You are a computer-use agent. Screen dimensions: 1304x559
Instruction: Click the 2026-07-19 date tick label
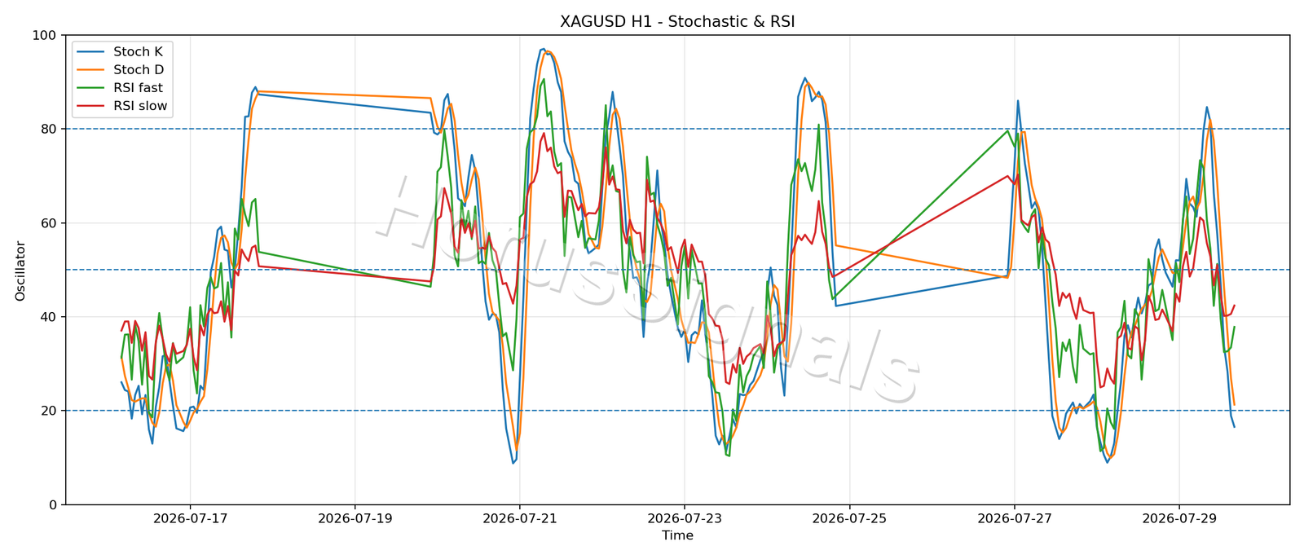[x=355, y=518]
